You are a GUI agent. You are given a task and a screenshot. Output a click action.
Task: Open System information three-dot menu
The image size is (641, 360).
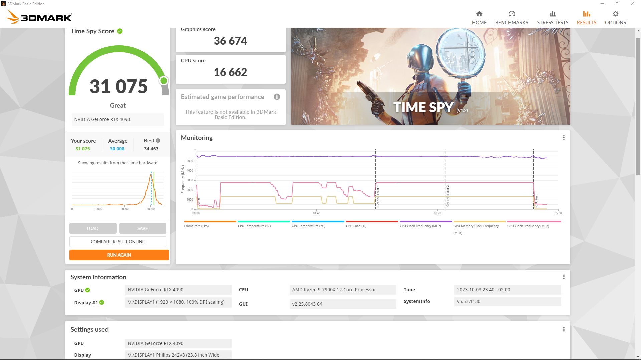click(x=564, y=277)
